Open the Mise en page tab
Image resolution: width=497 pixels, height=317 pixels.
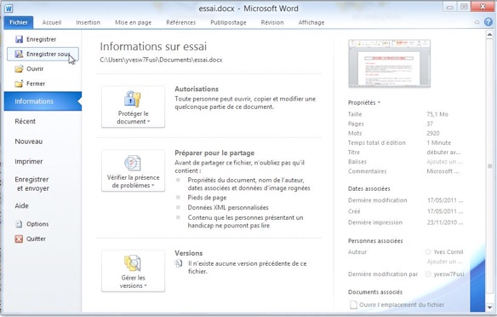click(133, 22)
